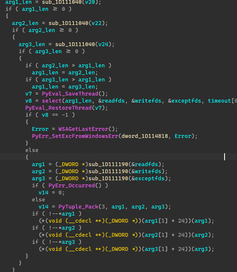This screenshot has height=272, width=237.
Task: Click v7 inside the PyEval_RestoreThread call
Action: click(x=98, y=108)
